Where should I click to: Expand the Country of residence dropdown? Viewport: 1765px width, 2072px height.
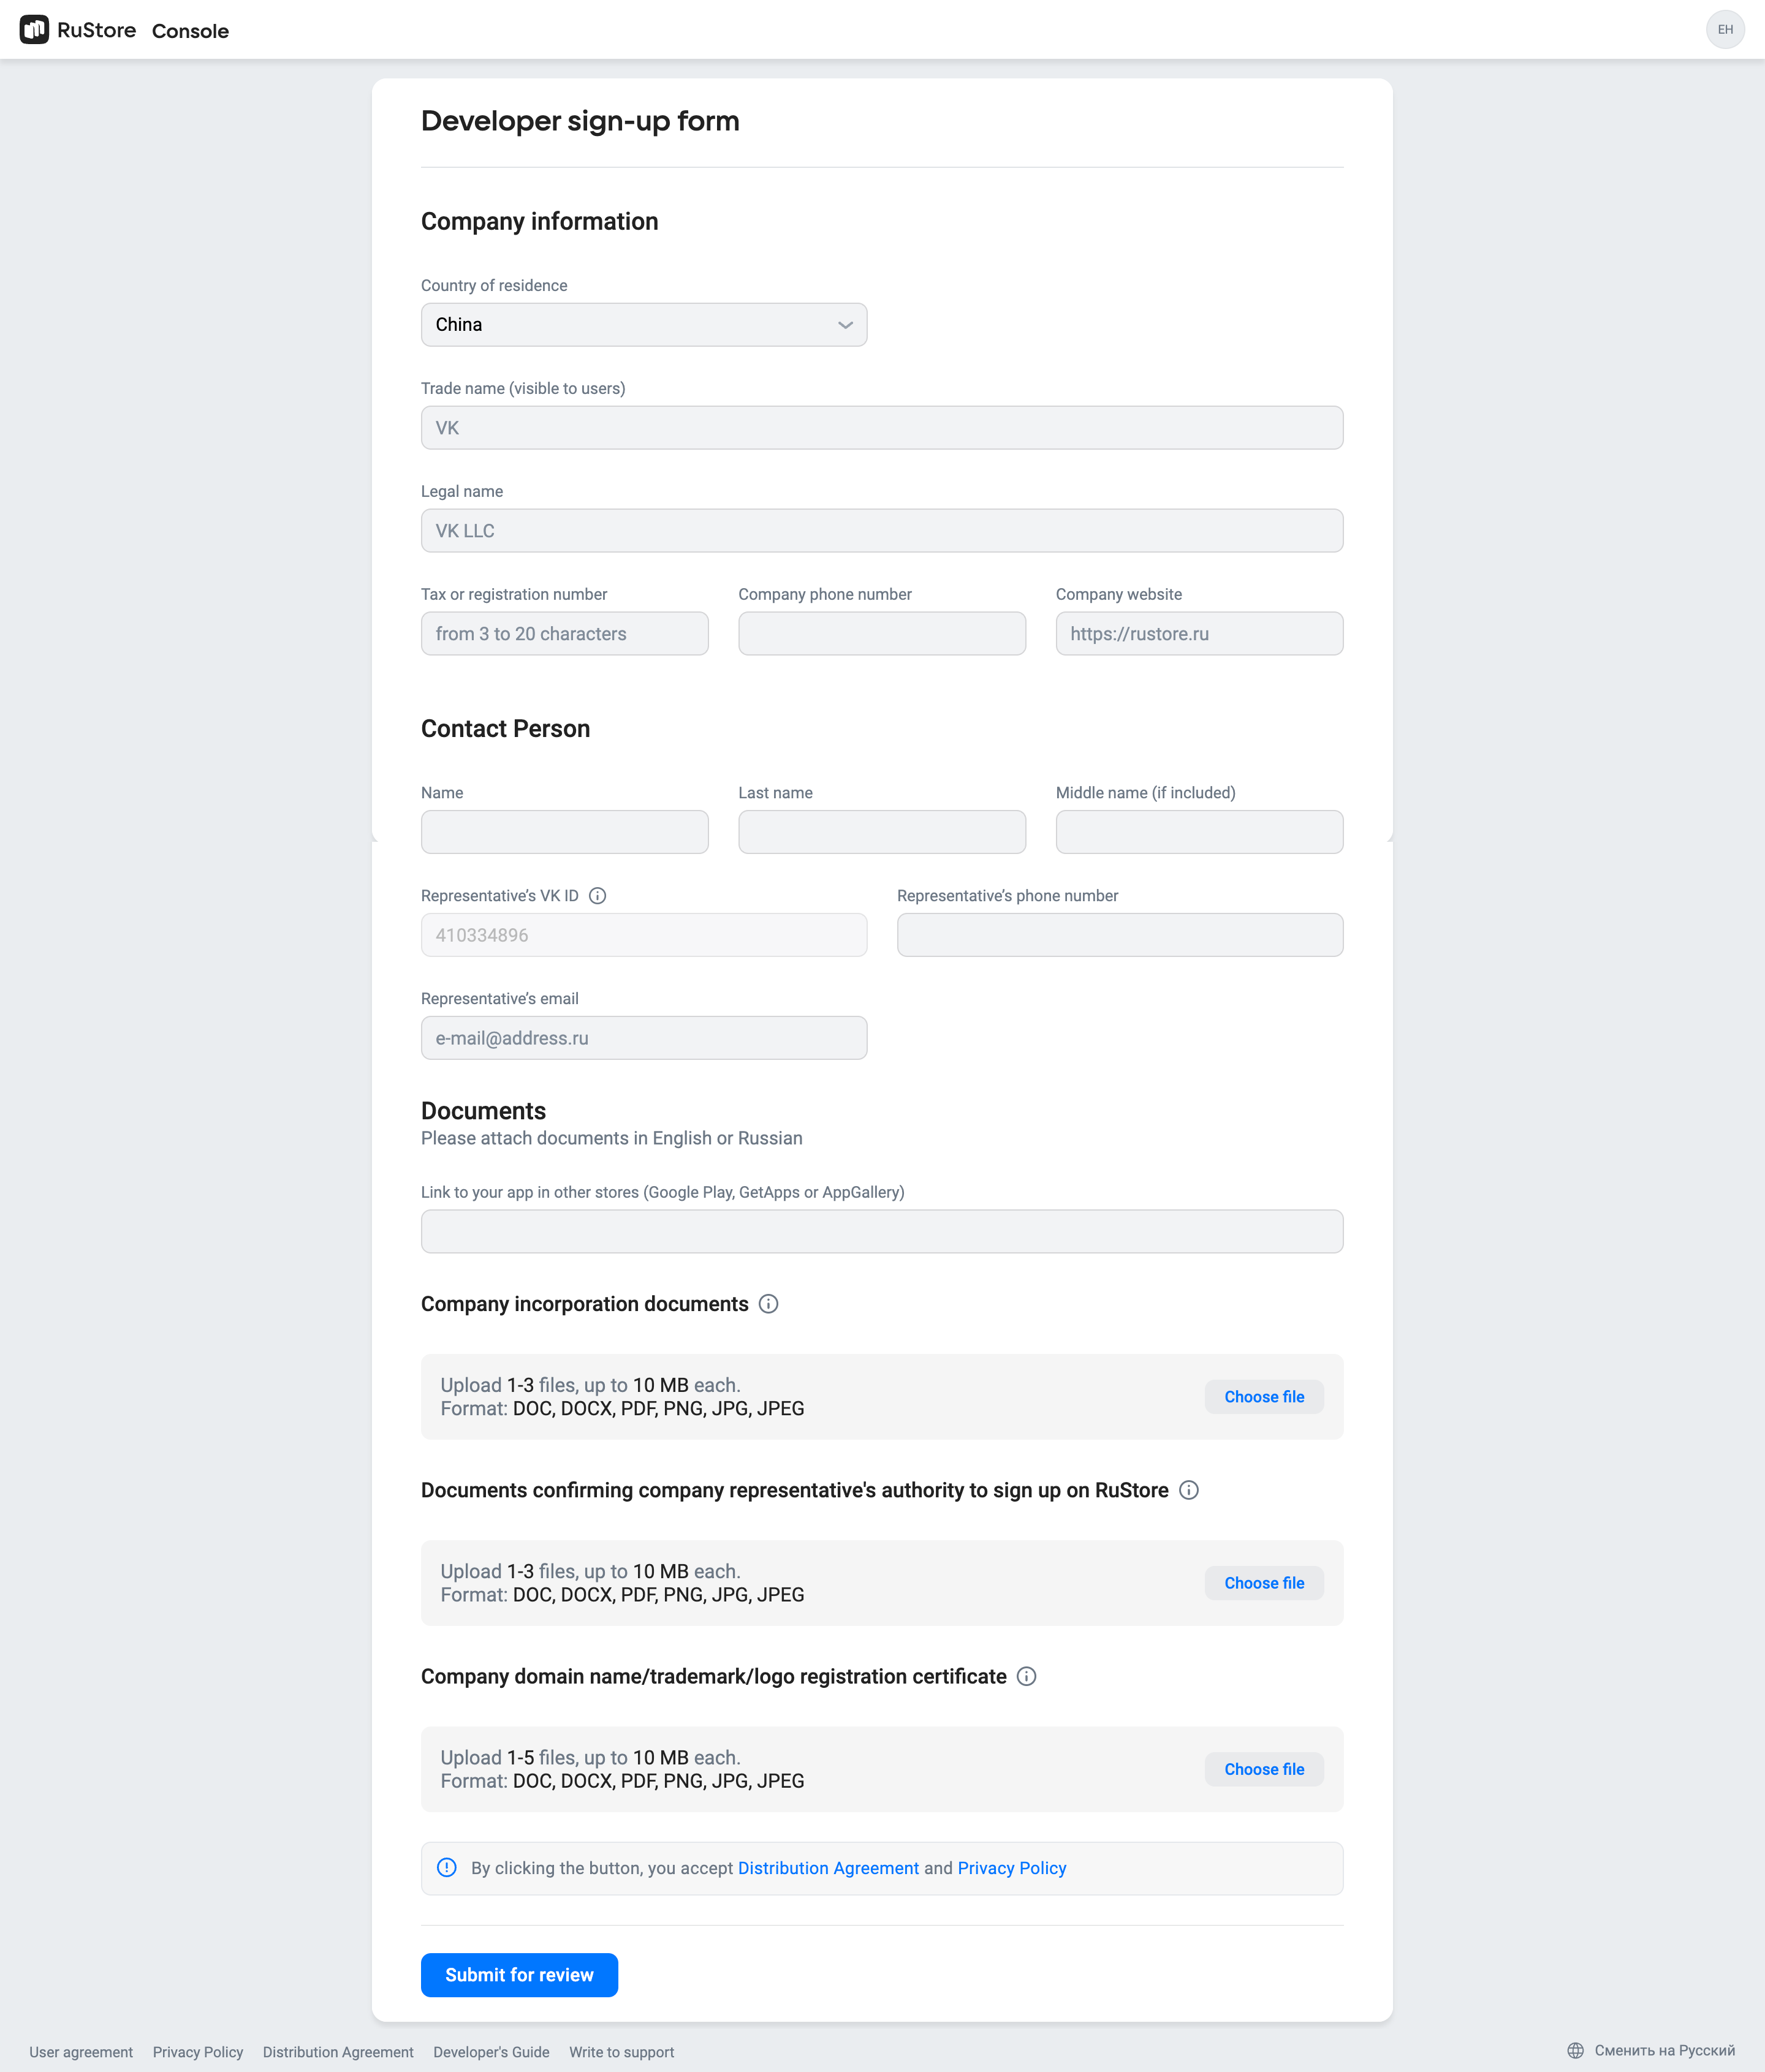click(x=644, y=325)
